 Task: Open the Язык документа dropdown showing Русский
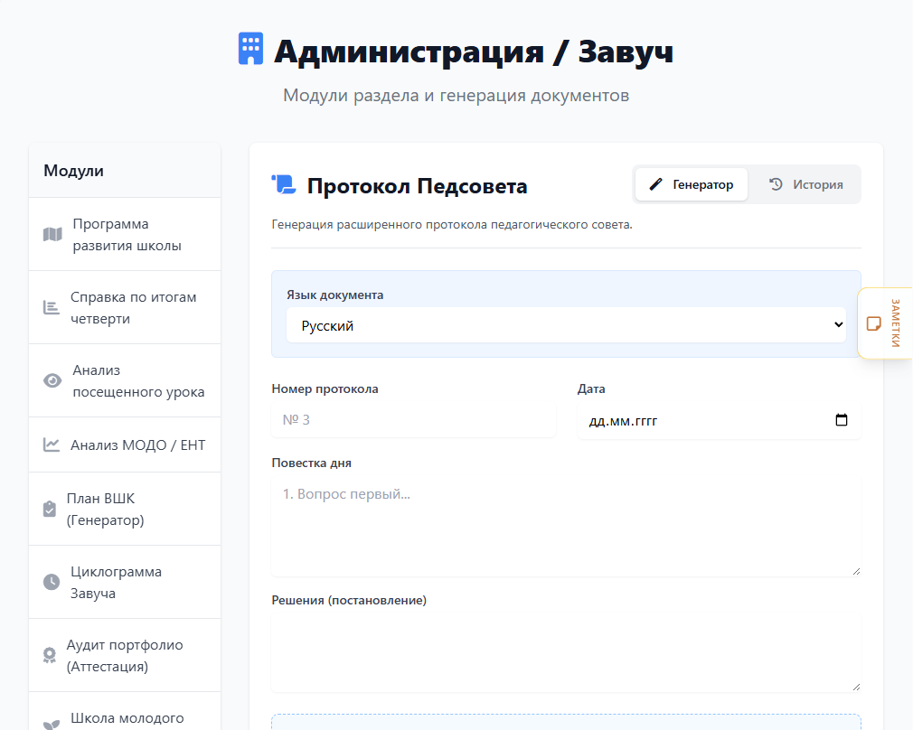pos(566,325)
